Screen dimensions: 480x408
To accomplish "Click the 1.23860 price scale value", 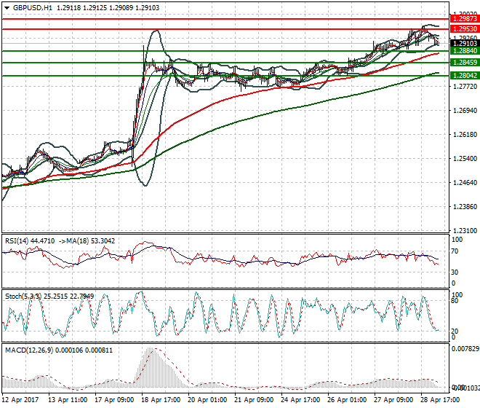I will click(465, 207).
